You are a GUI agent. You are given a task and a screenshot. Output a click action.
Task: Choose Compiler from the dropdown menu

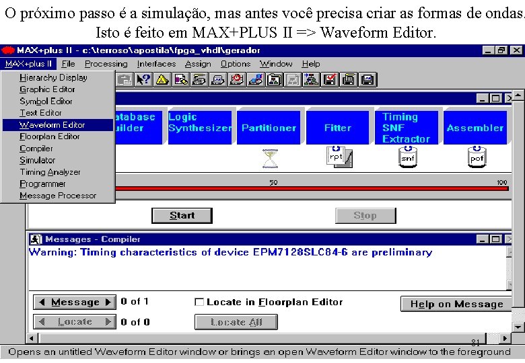click(58, 149)
